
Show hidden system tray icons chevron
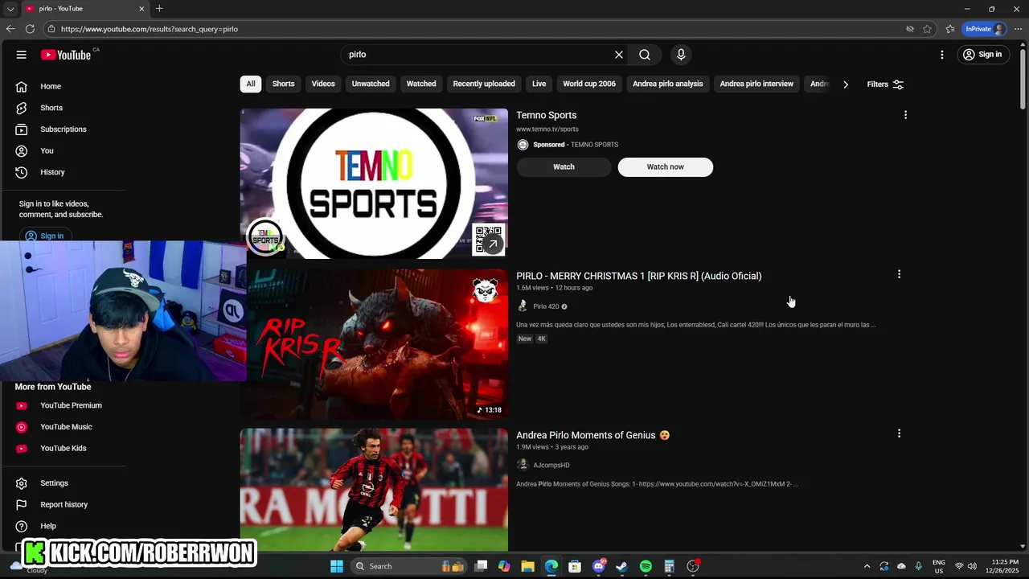(867, 566)
